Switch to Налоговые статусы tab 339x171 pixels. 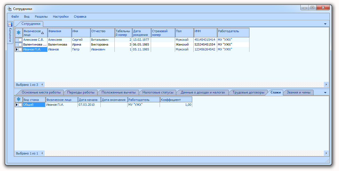pyautogui.click(x=158, y=92)
